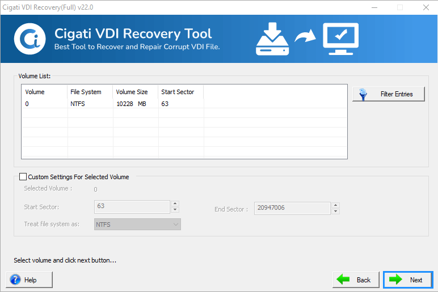Decrease Start Sector with down arrow
The height and width of the screenshot is (292, 438).
tap(175, 210)
